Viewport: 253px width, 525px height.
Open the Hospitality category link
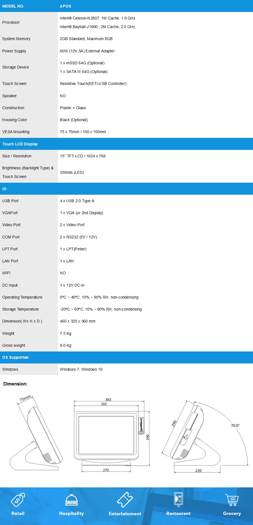71,513
